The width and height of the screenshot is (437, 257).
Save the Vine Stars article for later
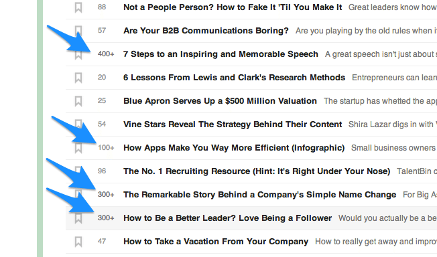(78, 124)
